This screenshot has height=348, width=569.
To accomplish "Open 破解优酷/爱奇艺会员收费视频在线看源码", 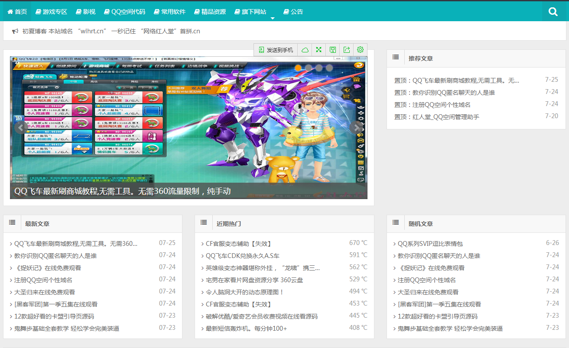I will [262, 316].
